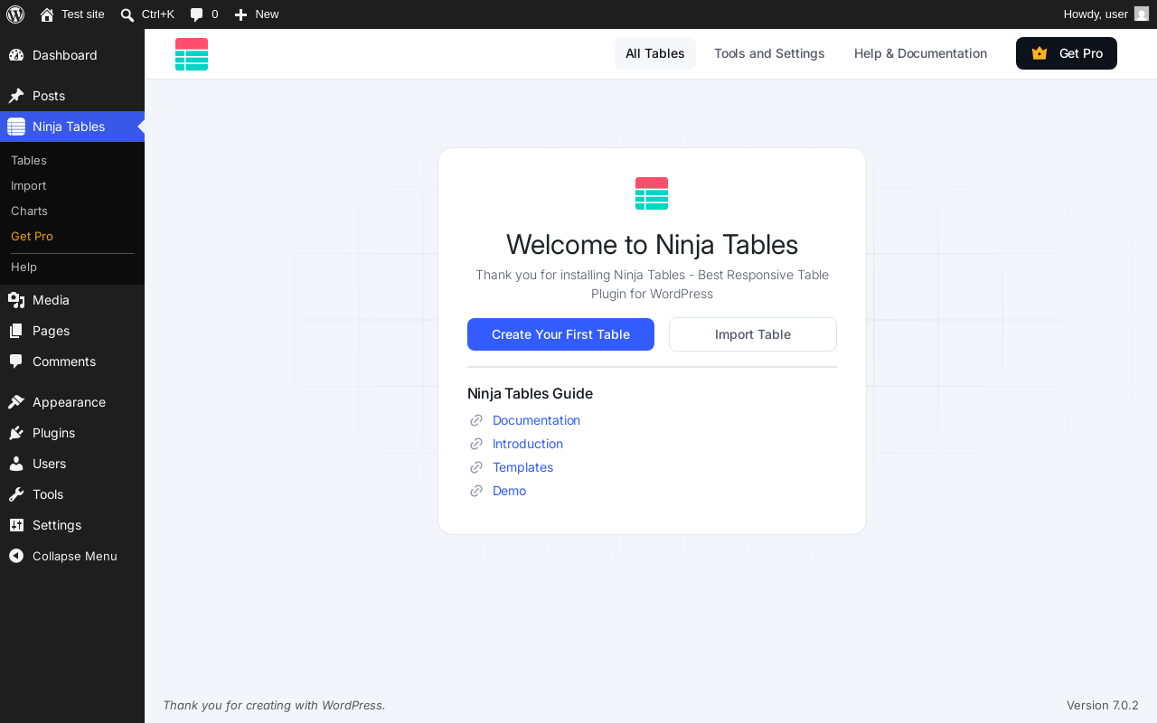Click the Tools wrench icon

(16, 494)
